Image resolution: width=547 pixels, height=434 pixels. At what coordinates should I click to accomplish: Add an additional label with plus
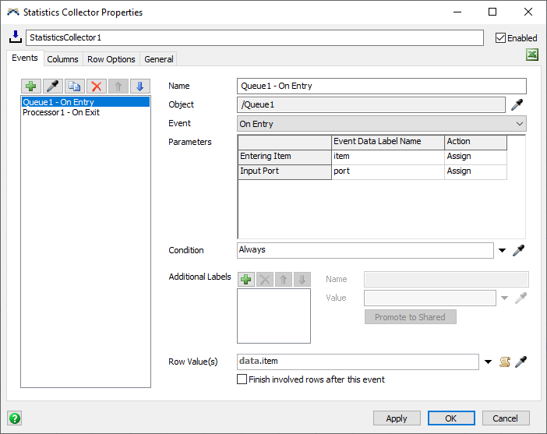[x=246, y=279]
